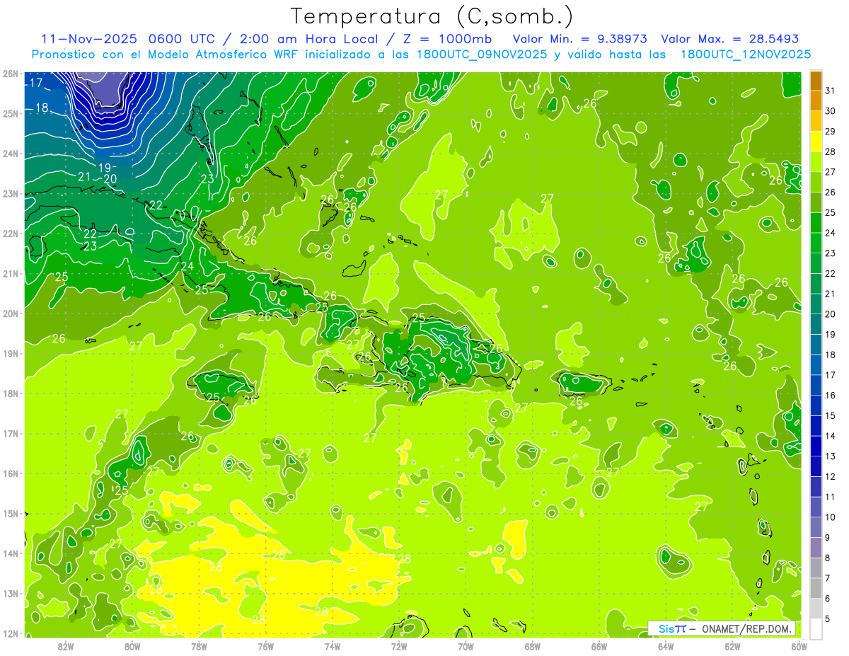Viewport: 849px width, 656px height.
Task: Click the contour label 17 on the map
Action: point(36,84)
